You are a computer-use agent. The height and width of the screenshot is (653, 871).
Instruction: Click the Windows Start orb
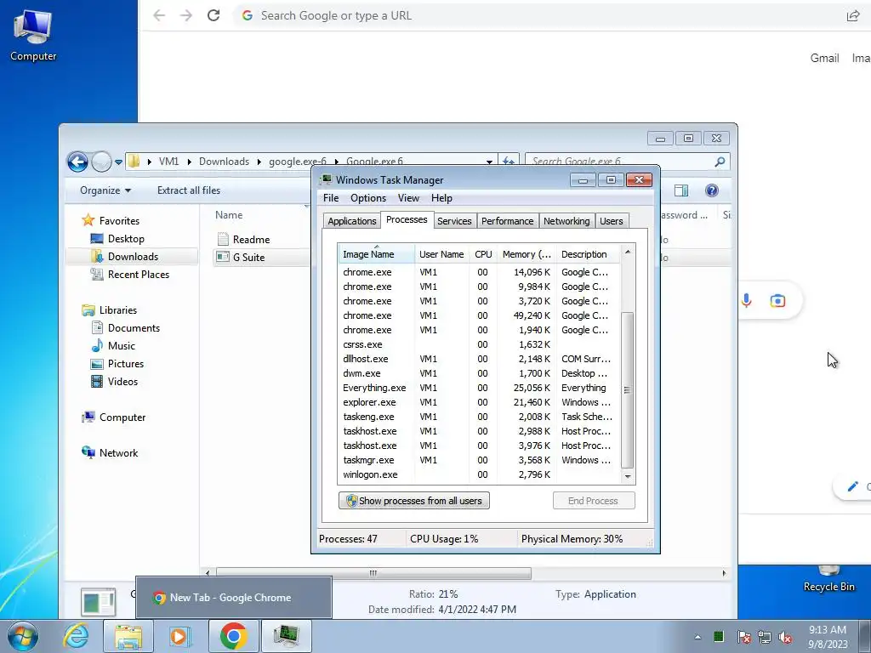coord(23,636)
